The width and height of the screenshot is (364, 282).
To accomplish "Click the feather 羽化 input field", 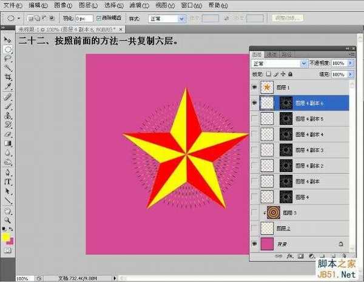I will click(81, 19).
